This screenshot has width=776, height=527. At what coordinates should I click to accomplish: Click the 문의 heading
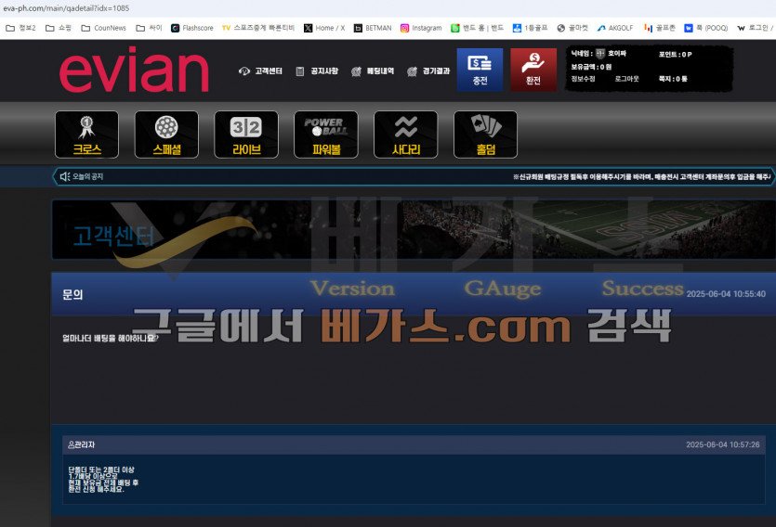point(72,295)
